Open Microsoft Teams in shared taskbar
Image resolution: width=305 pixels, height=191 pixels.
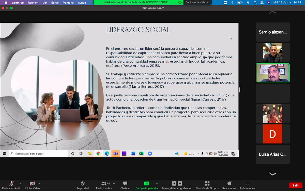click(116, 154)
